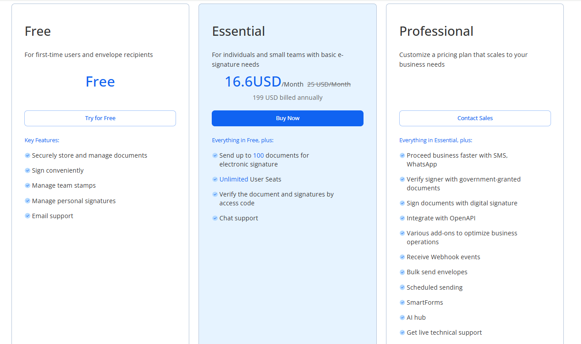
Task: Click checkmark icon next to Chat support
Action: (x=215, y=218)
